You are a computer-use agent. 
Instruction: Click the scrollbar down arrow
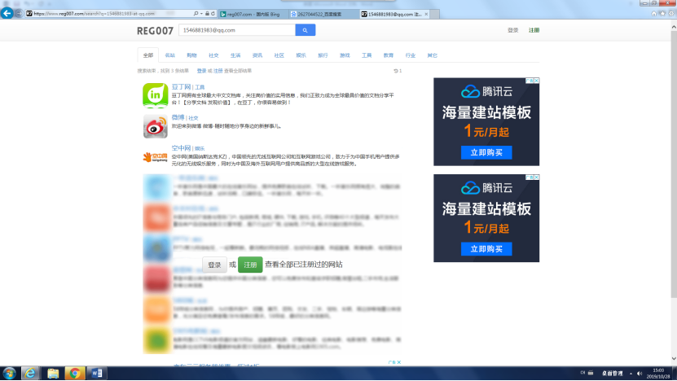[x=674, y=358]
